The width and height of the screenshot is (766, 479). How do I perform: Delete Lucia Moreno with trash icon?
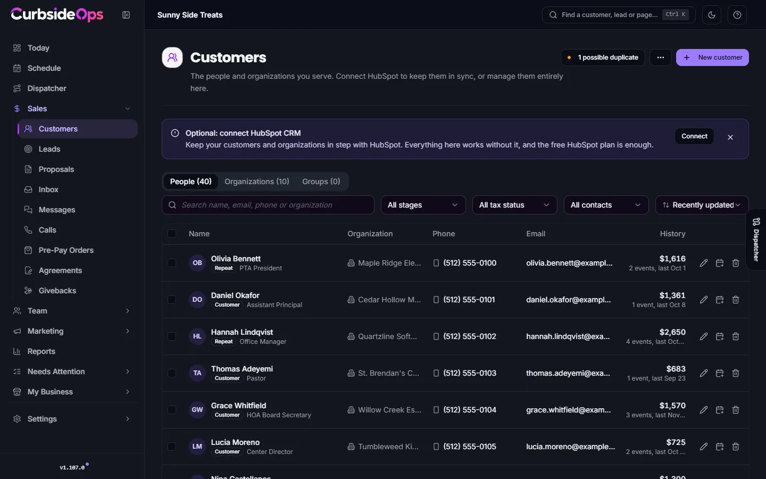click(x=736, y=447)
